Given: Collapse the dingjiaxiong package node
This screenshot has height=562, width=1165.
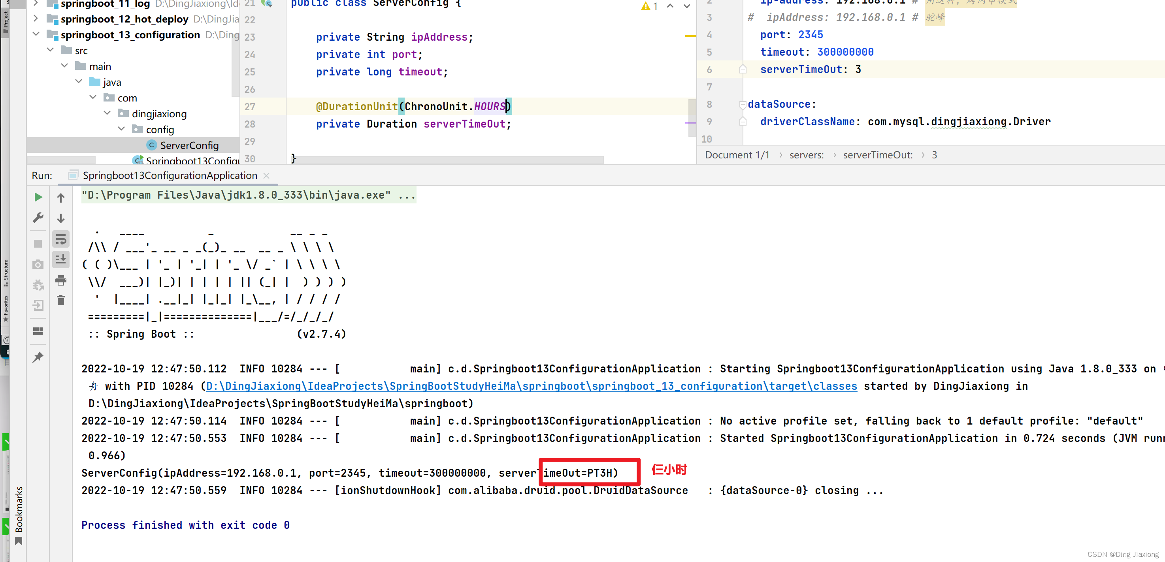Looking at the screenshot, I should tap(107, 113).
